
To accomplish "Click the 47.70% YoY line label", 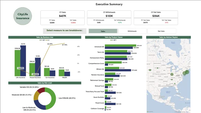I will pos(65,45).
